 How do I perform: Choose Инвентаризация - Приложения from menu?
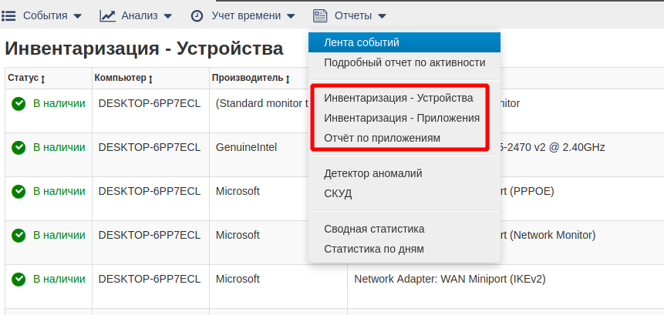pyautogui.click(x=402, y=118)
